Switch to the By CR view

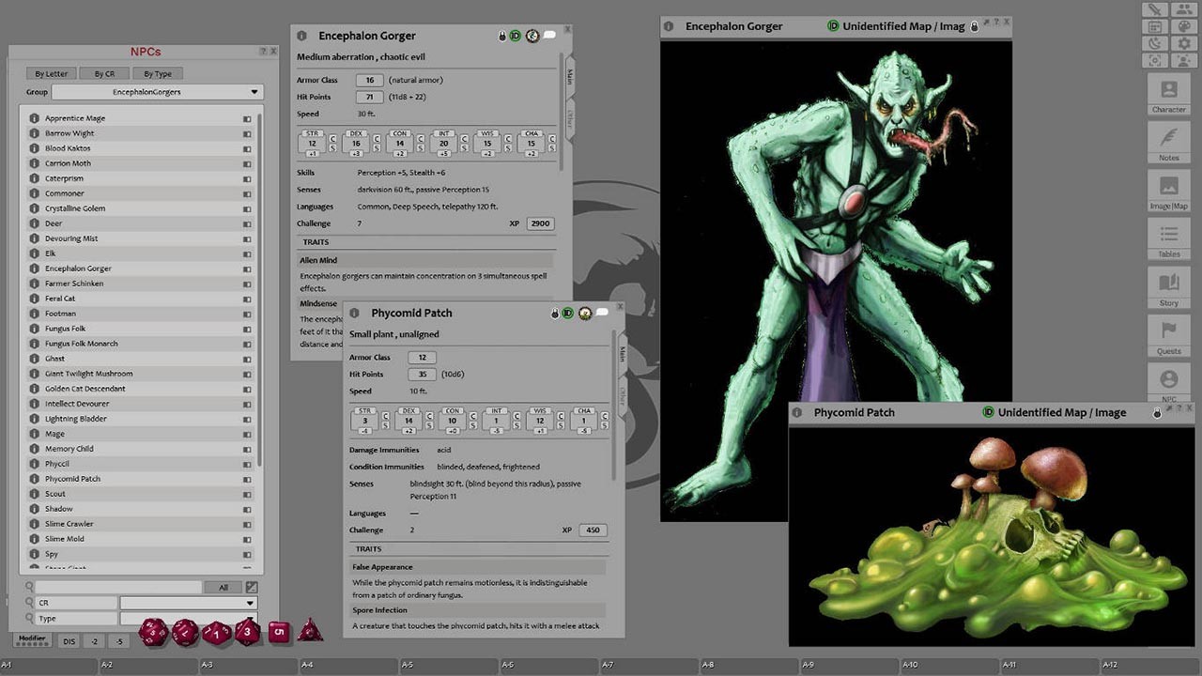coord(104,73)
